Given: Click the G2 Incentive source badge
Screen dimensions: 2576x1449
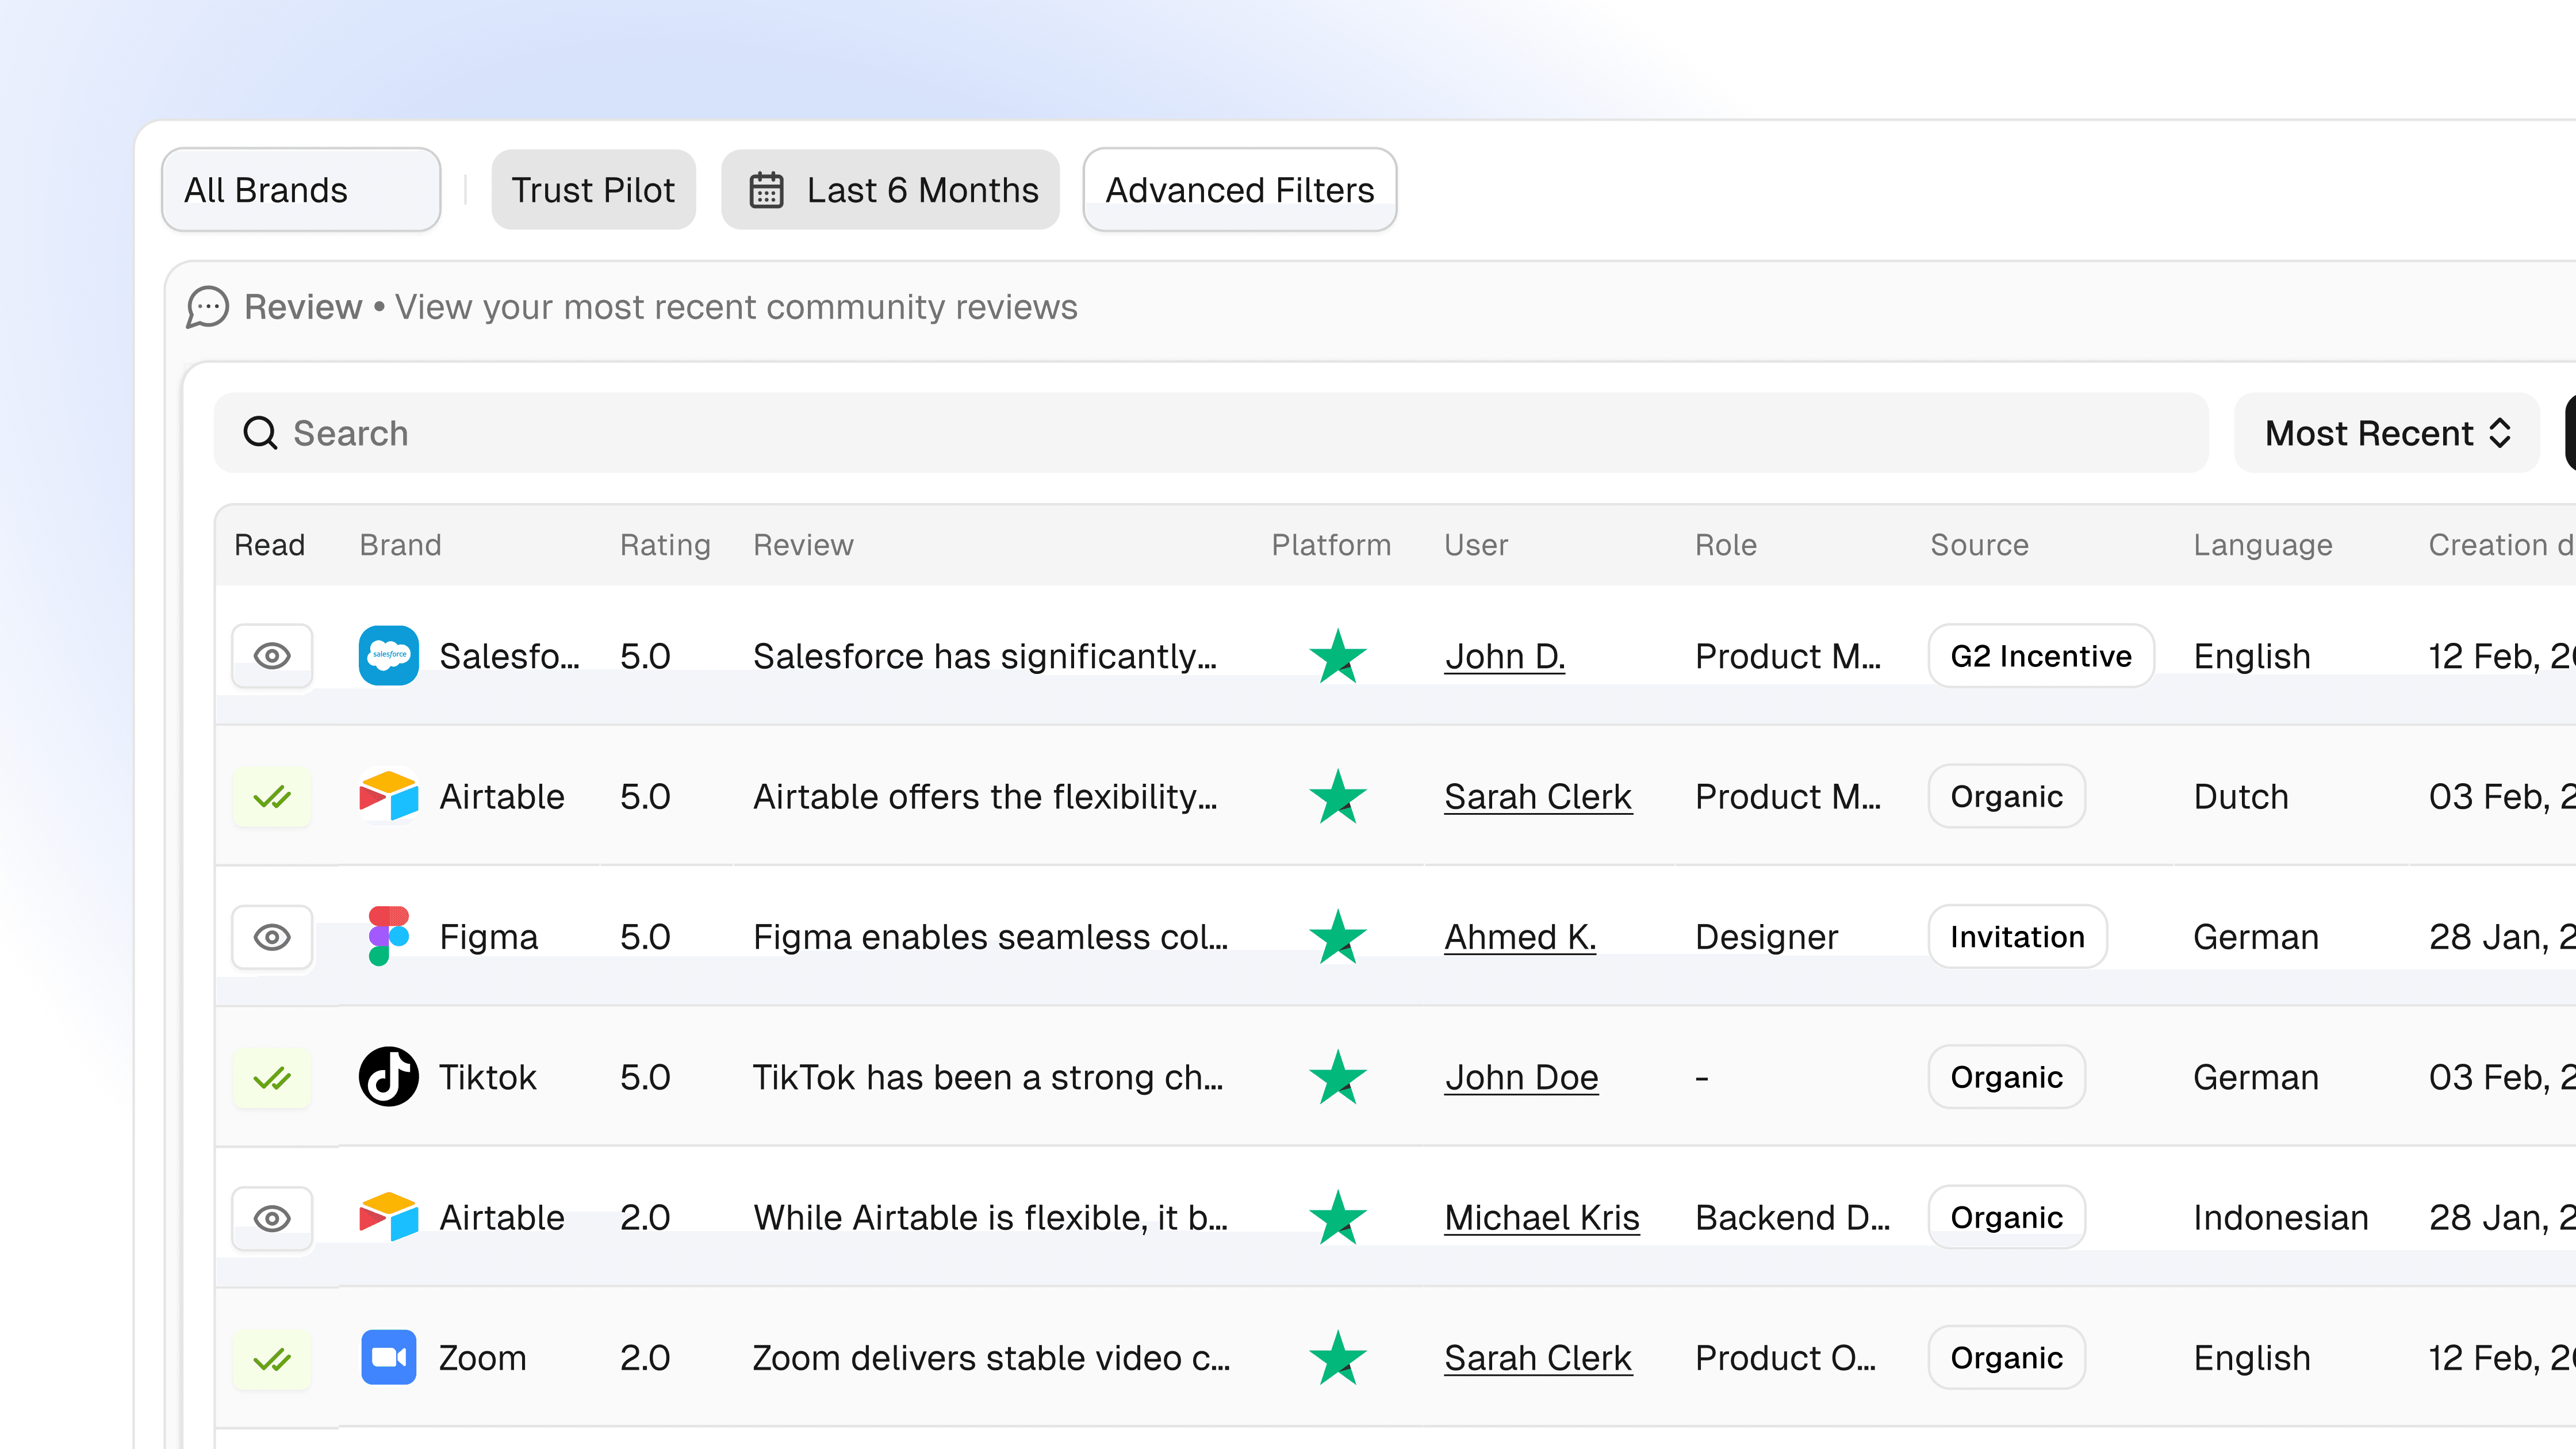Looking at the screenshot, I should coord(2040,656).
